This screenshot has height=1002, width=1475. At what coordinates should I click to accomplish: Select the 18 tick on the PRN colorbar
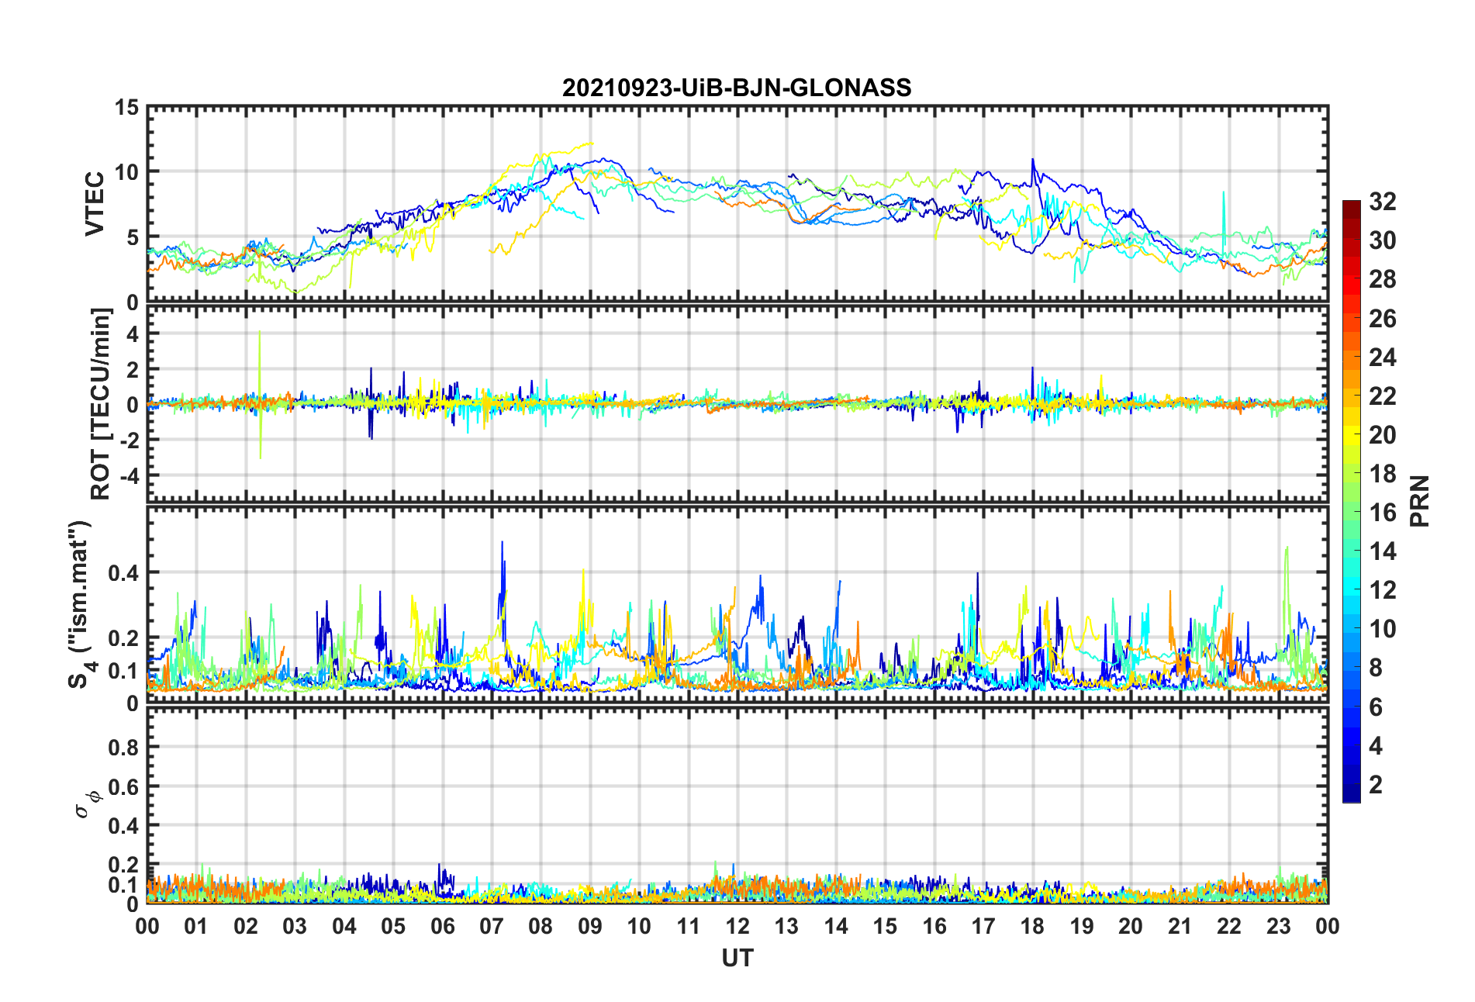pyautogui.click(x=1382, y=473)
